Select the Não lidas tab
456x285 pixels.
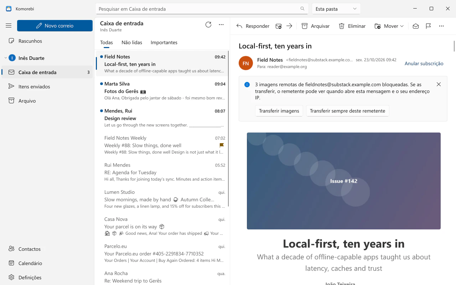tap(132, 42)
